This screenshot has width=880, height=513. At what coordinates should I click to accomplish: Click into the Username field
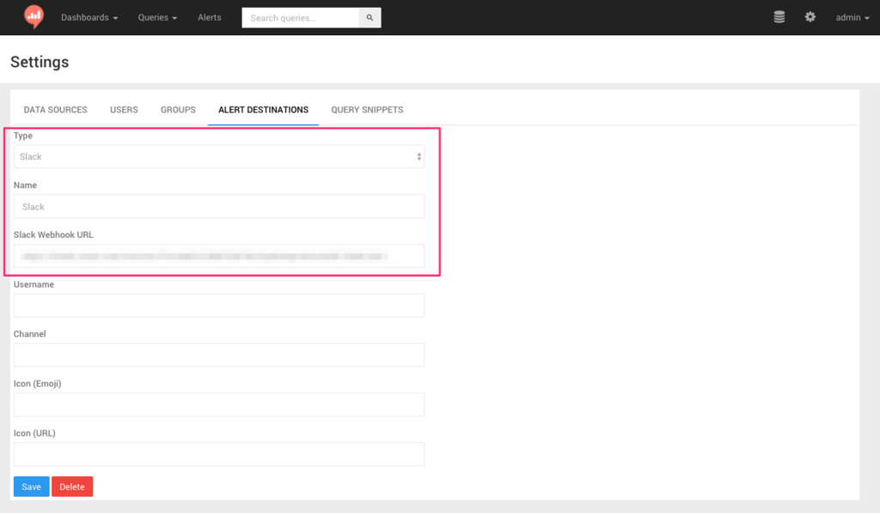219,305
